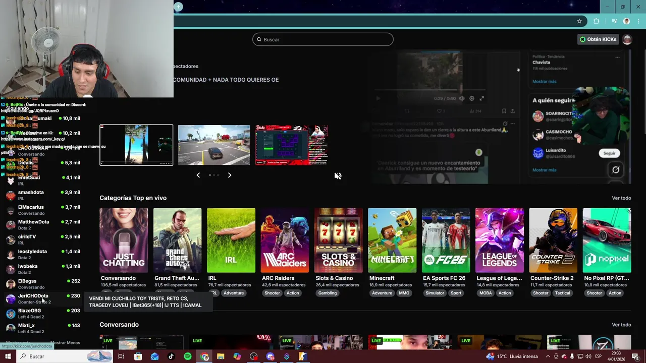Image resolution: width=646 pixels, height=363 pixels.
Task: Open BlazeOBG channel in sidebar
Action: [43, 314]
